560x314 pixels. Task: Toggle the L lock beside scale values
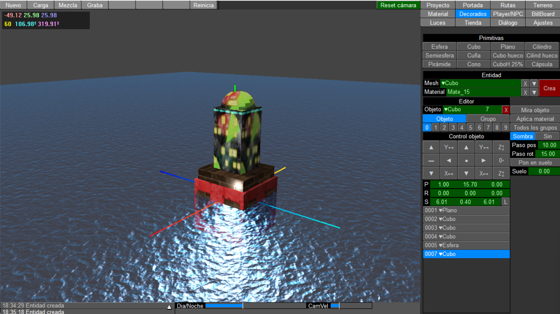tap(505, 202)
